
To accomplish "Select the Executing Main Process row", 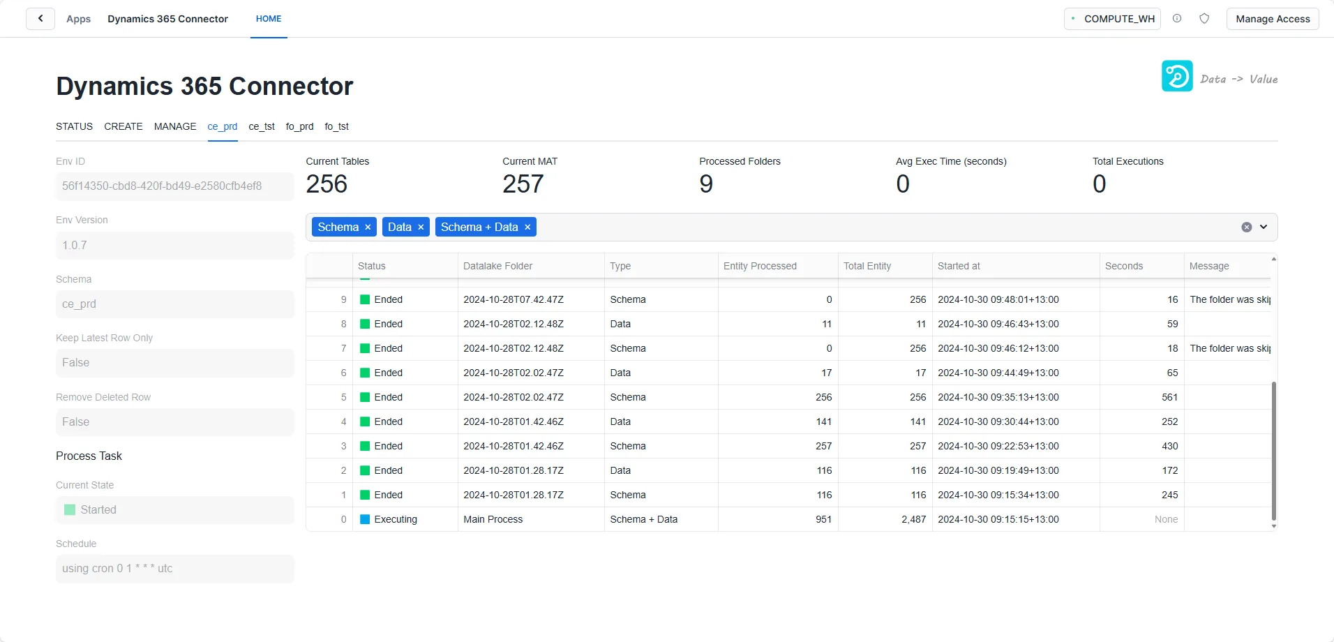I will [493, 519].
